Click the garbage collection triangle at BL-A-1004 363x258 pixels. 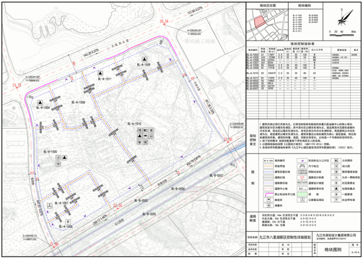[40, 103]
